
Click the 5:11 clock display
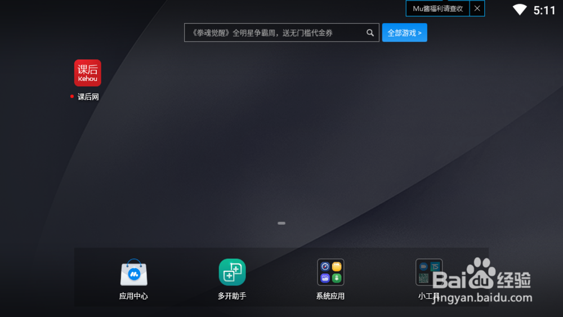[x=544, y=10]
